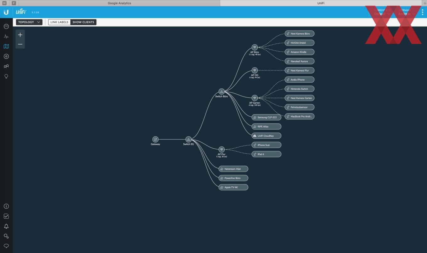The image size is (427, 253).
Task: Select the Nest Kamera Flur client
Action: 300,70
